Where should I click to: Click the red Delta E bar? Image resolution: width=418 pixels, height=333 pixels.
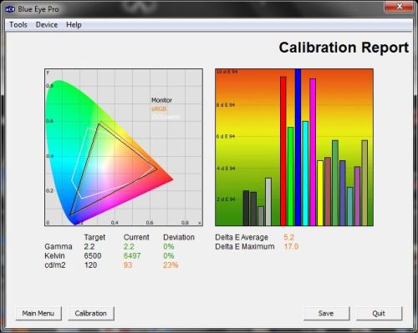tap(283, 151)
